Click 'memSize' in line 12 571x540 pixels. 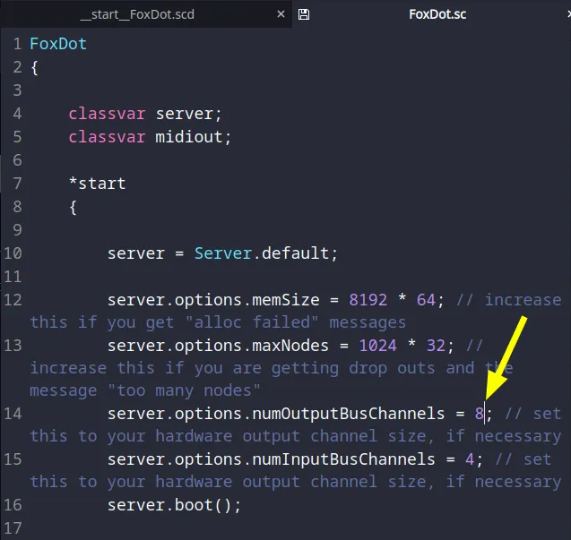click(x=286, y=300)
